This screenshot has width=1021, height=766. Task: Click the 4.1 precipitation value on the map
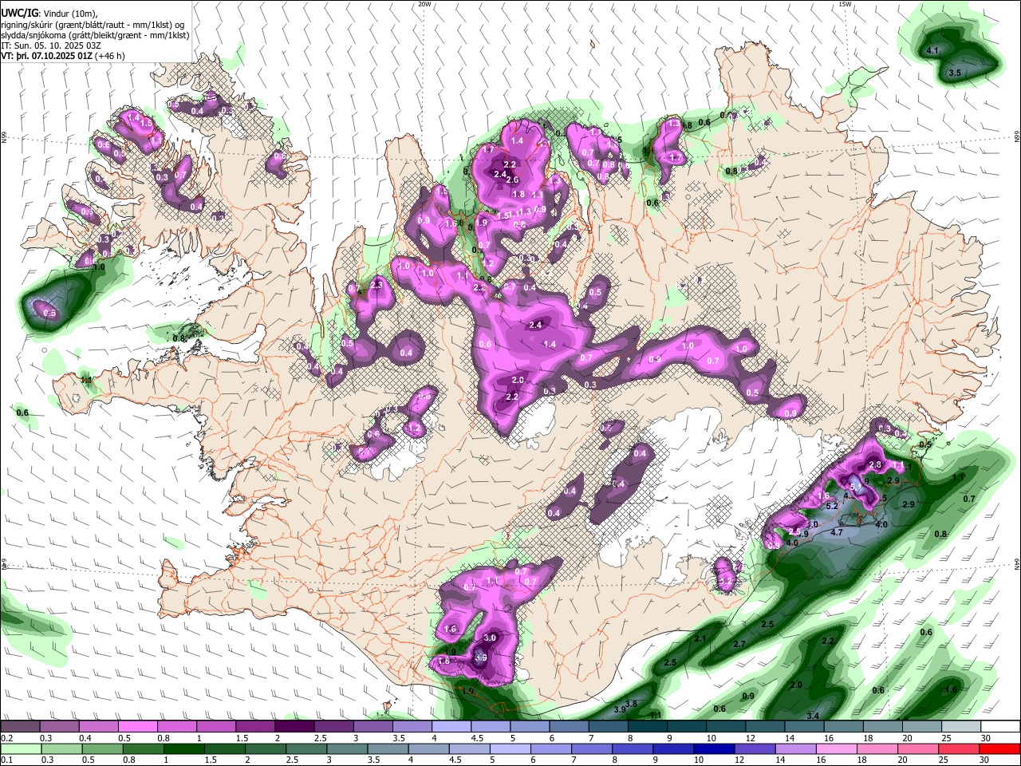click(932, 50)
